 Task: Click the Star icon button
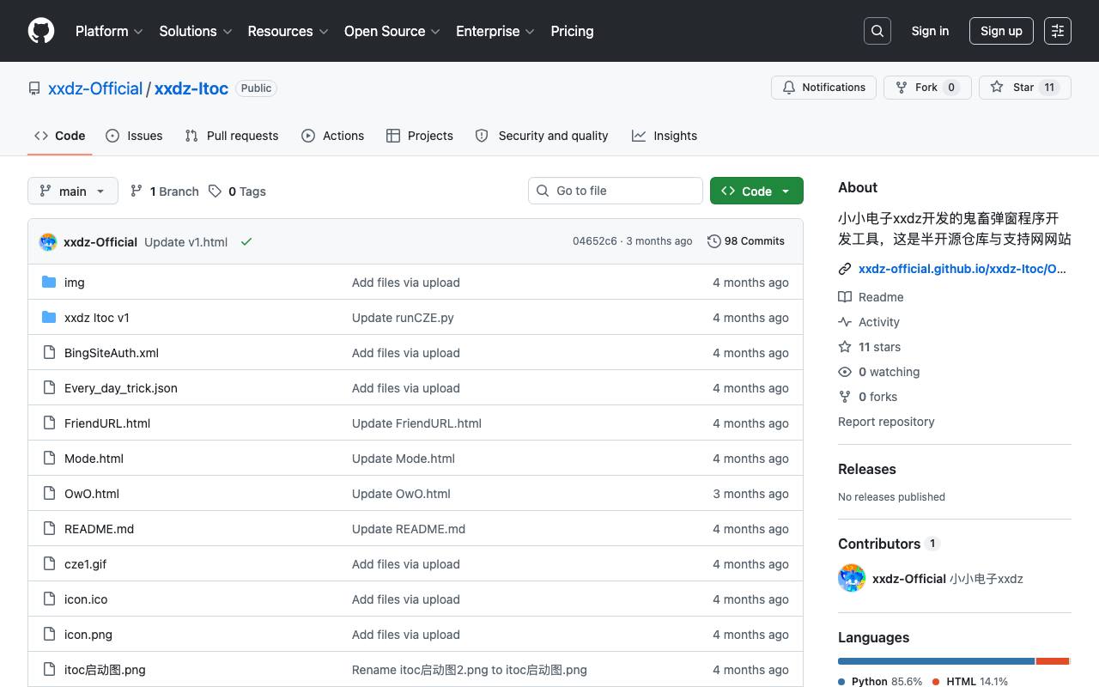(x=1025, y=88)
